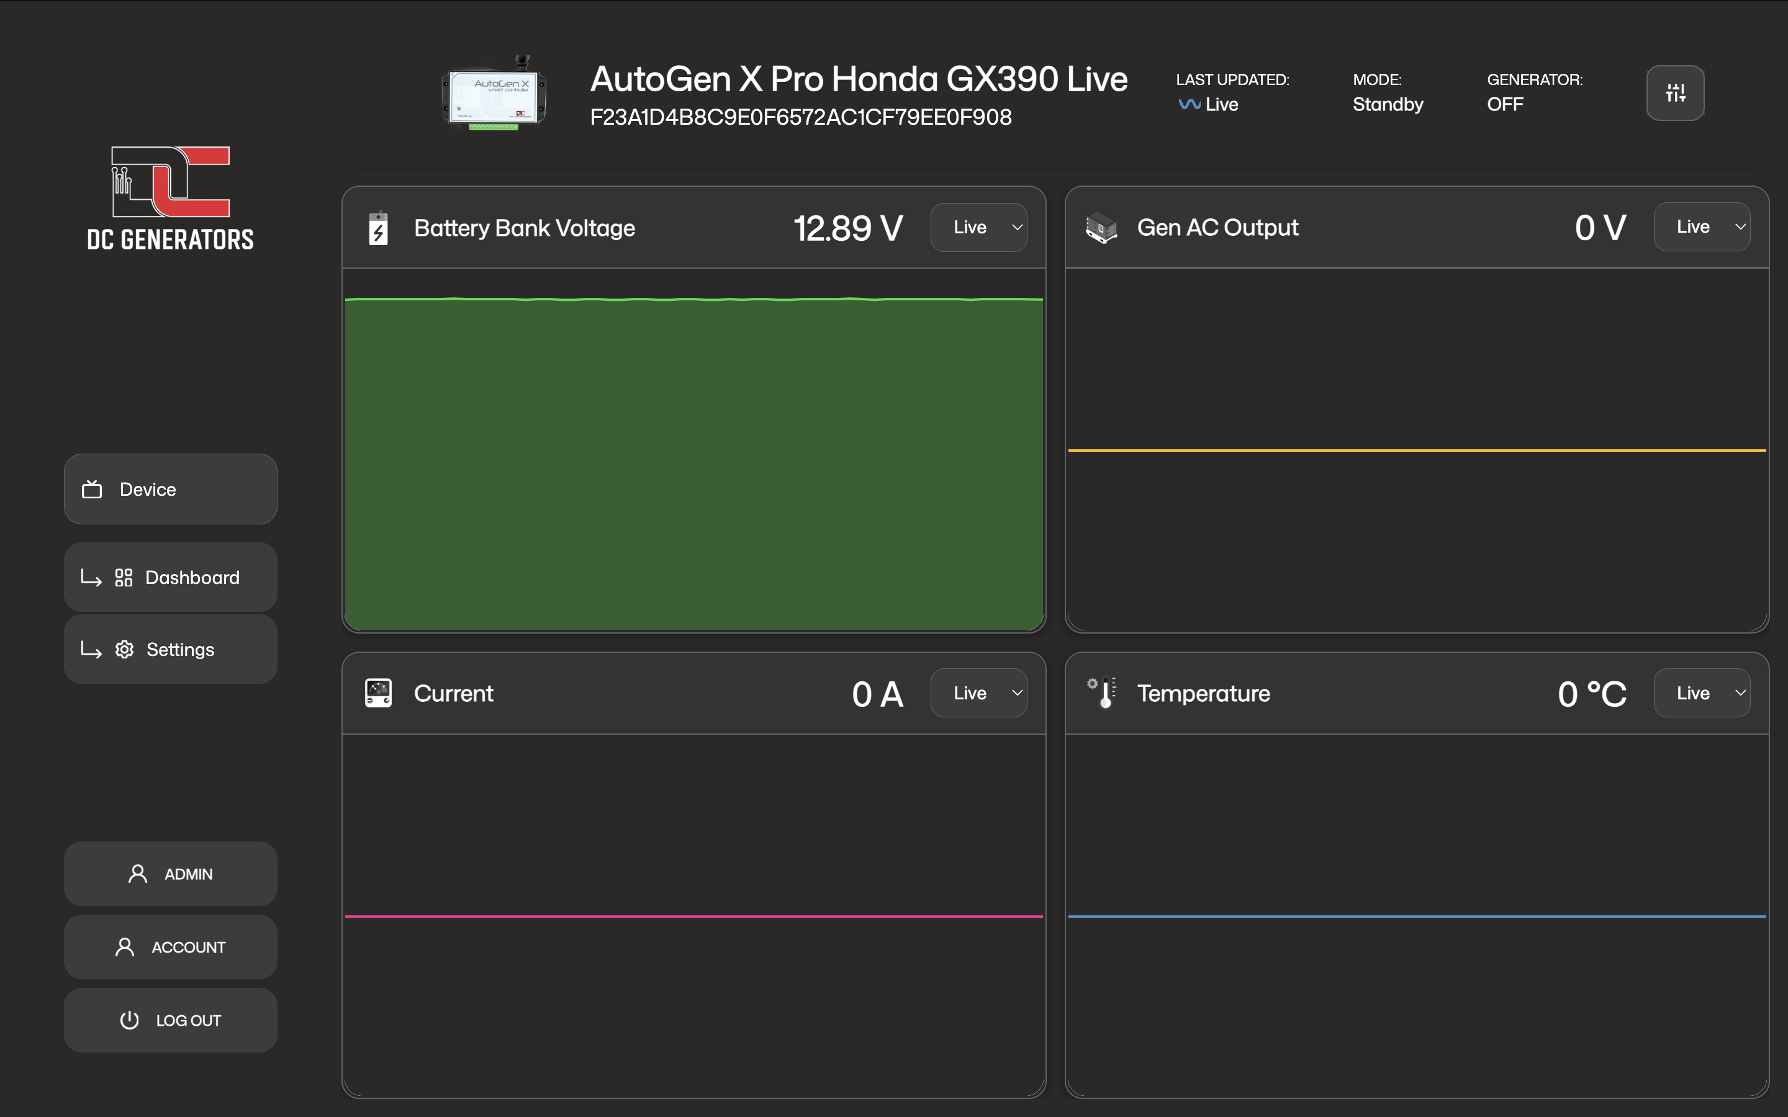
Task: Click the 0 °C temperature value
Action: 1592,694
